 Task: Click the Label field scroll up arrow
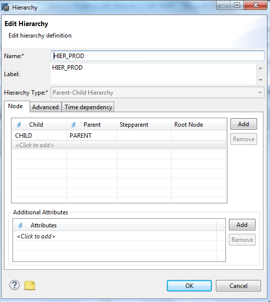(260, 68)
